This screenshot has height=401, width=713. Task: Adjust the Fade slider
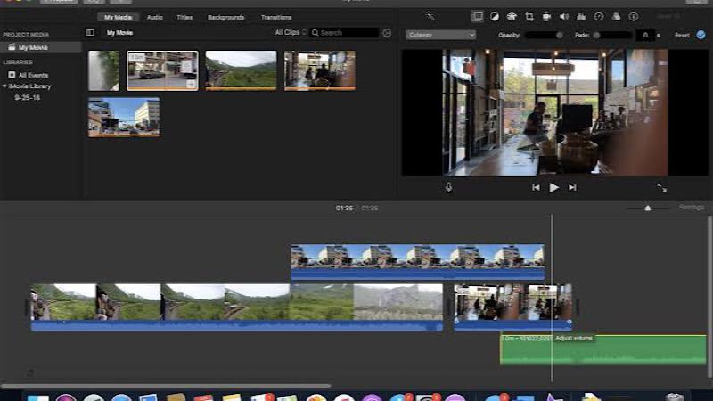(x=612, y=35)
